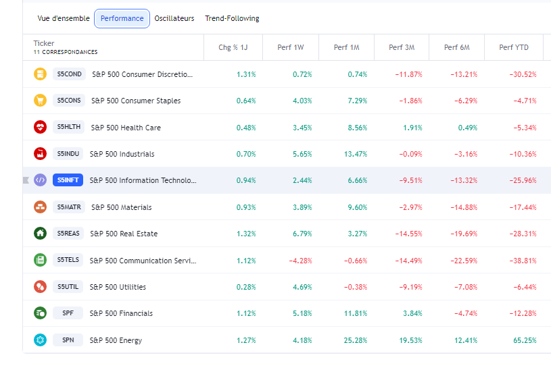
Task: Click the Real Estate house icon
Action: pyautogui.click(x=40, y=234)
